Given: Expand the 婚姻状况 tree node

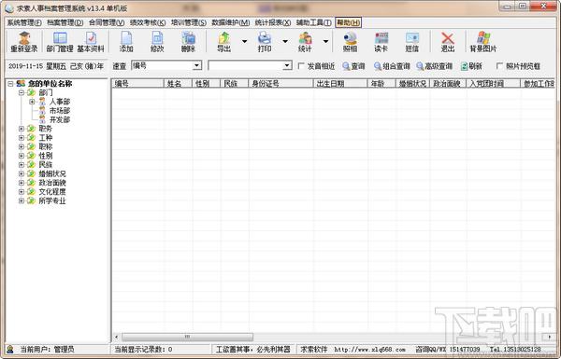Looking at the screenshot, I should pos(22,173).
